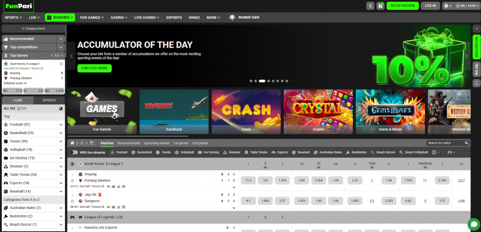
Task: Open the settings gear dropdown
Action: [448, 6]
